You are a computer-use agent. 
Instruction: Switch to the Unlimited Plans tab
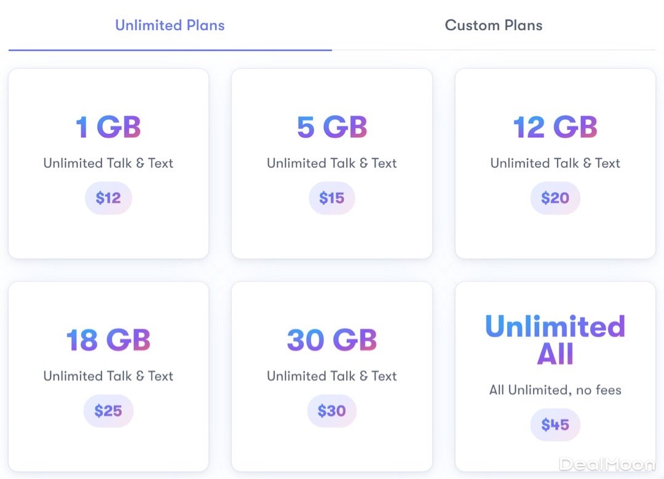[x=170, y=26]
